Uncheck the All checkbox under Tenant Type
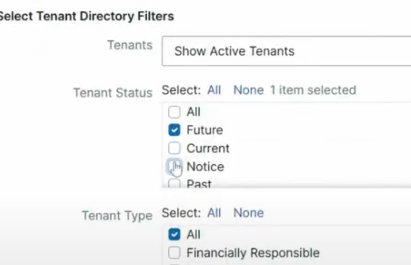The image size is (411, 265). (174, 235)
